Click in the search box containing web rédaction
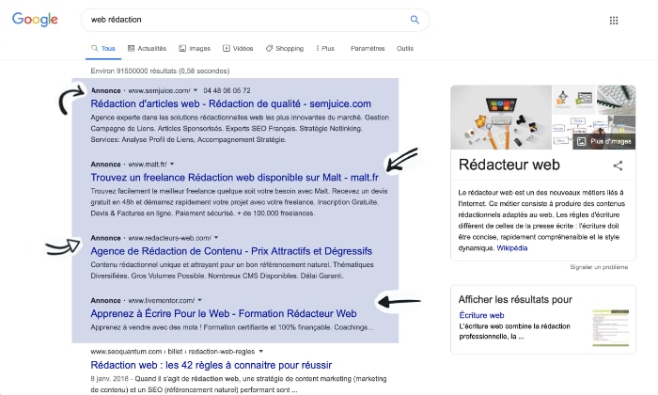This screenshot has height=395, width=658. point(244,20)
